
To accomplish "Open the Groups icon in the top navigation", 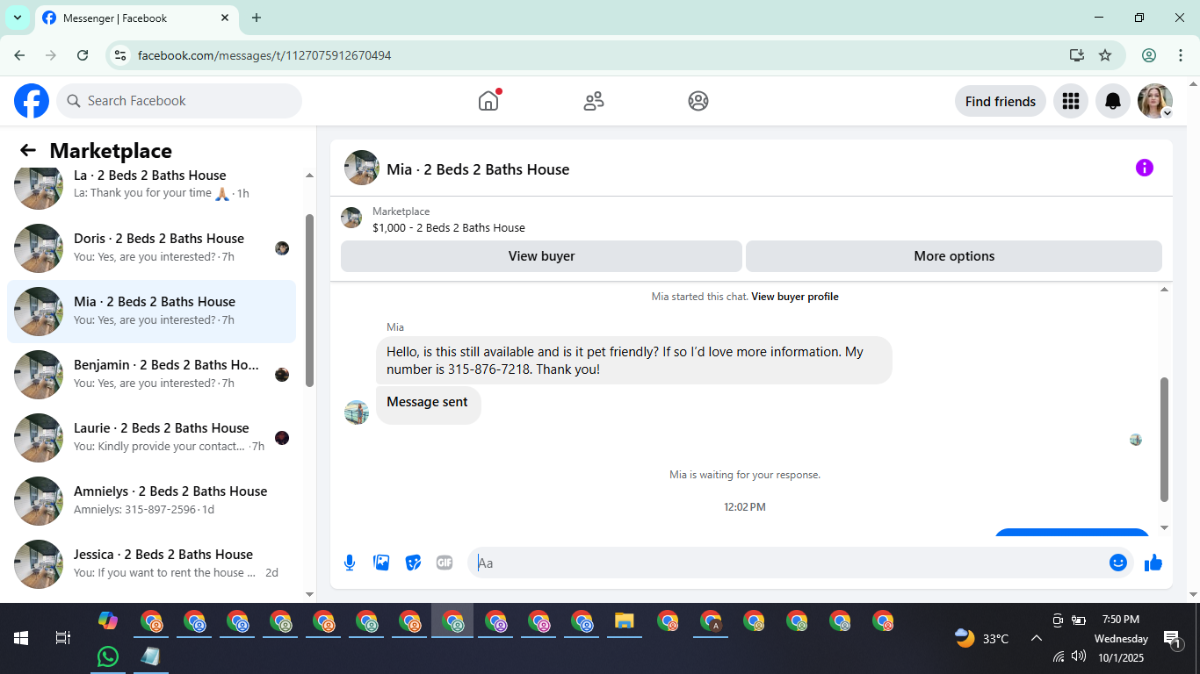I will tap(698, 101).
